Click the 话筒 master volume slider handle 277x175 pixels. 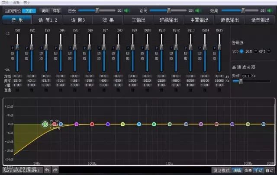[169, 10]
